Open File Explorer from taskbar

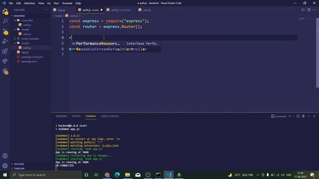click(128, 175)
